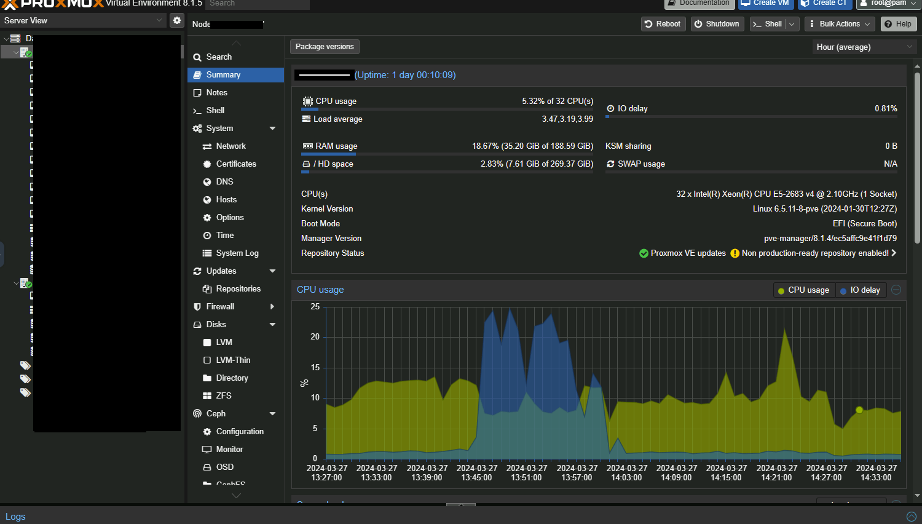Expand the Firewall submenu arrow
Image resolution: width=922 pixels, height=524 pixels.
272,307
